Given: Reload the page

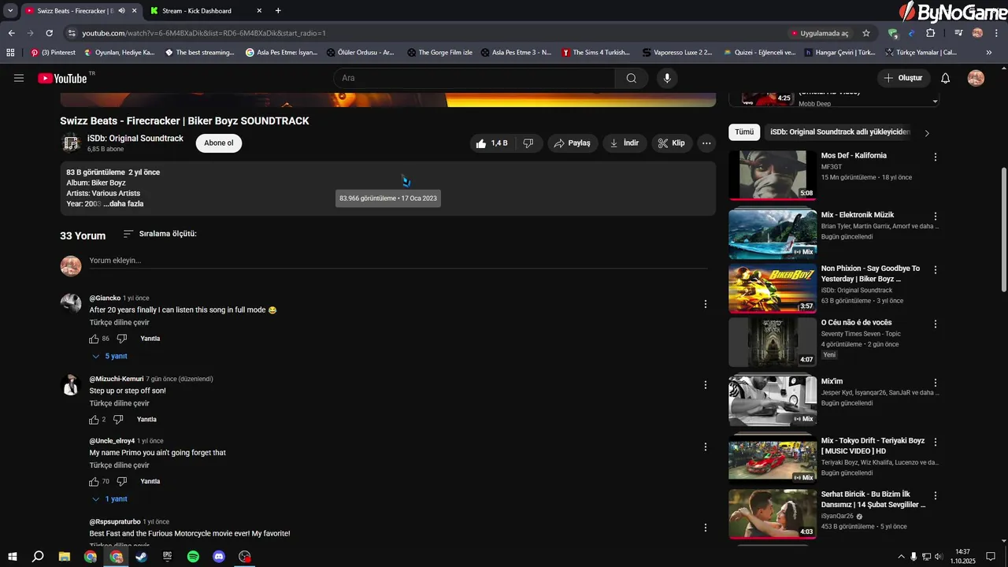Looking at the screenshot, I should [49, 33].
